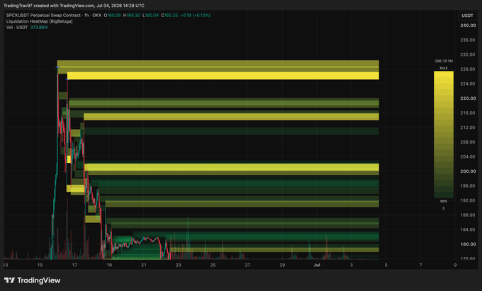Click the 208.00 price axis label
Viewport: 482px width, 291px height.
(x=468, y=142)
